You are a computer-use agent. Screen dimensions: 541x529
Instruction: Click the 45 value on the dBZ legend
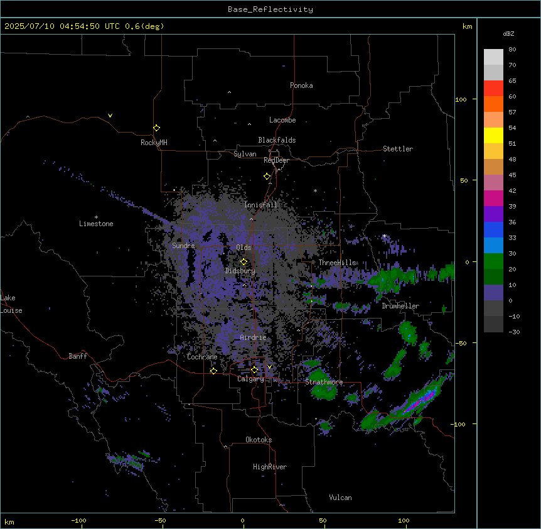[512, 175]
